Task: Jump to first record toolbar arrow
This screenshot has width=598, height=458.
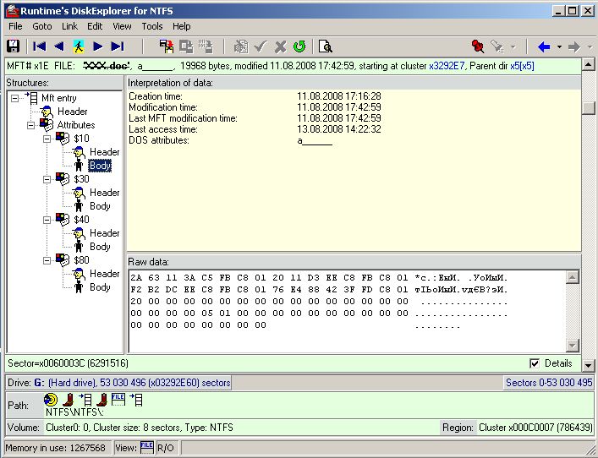Action: tap(39, 46)
